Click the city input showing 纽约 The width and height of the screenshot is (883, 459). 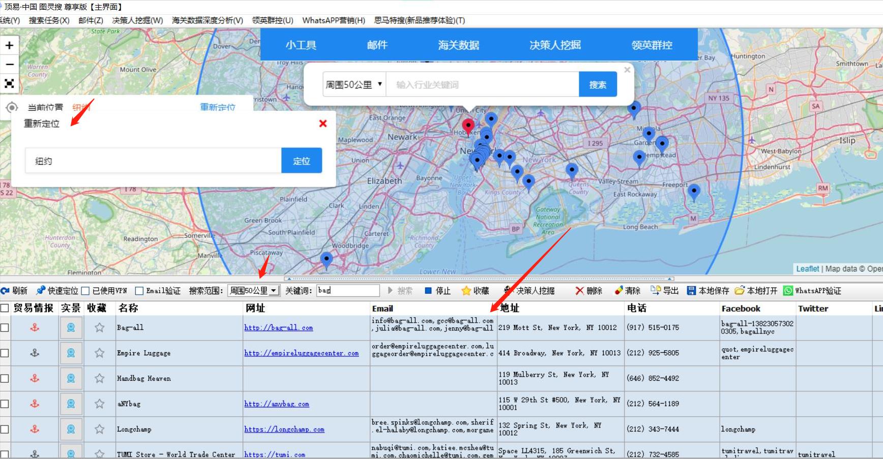(x=153, y=161)
